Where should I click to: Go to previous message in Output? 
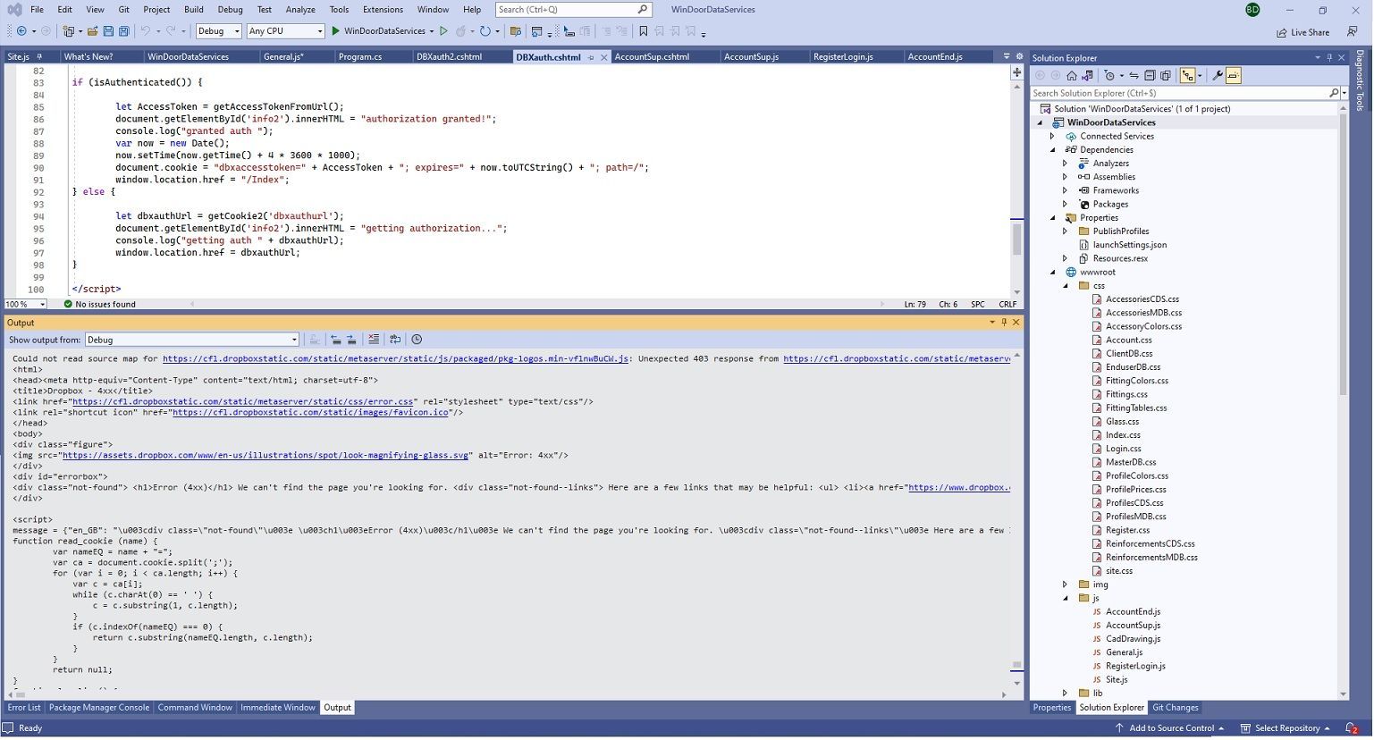pyautogui.click(x=335, y=340)
